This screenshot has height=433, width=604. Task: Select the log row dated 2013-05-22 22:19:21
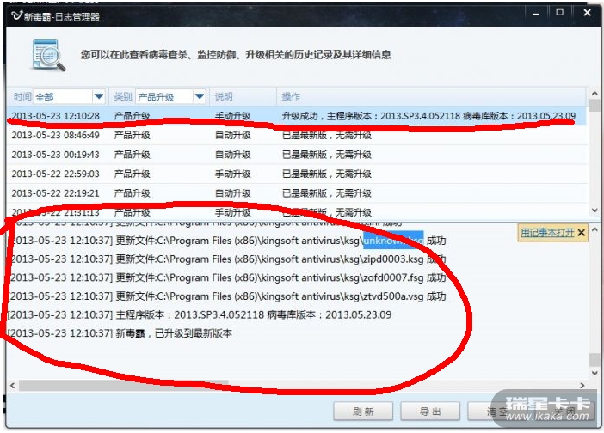tap(297, 193)
